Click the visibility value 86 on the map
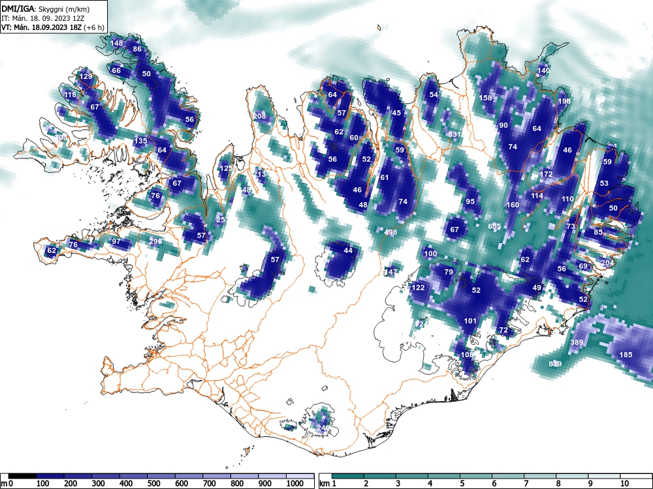The height and width of the screenshot is (489, 653). tap(137, 49)
